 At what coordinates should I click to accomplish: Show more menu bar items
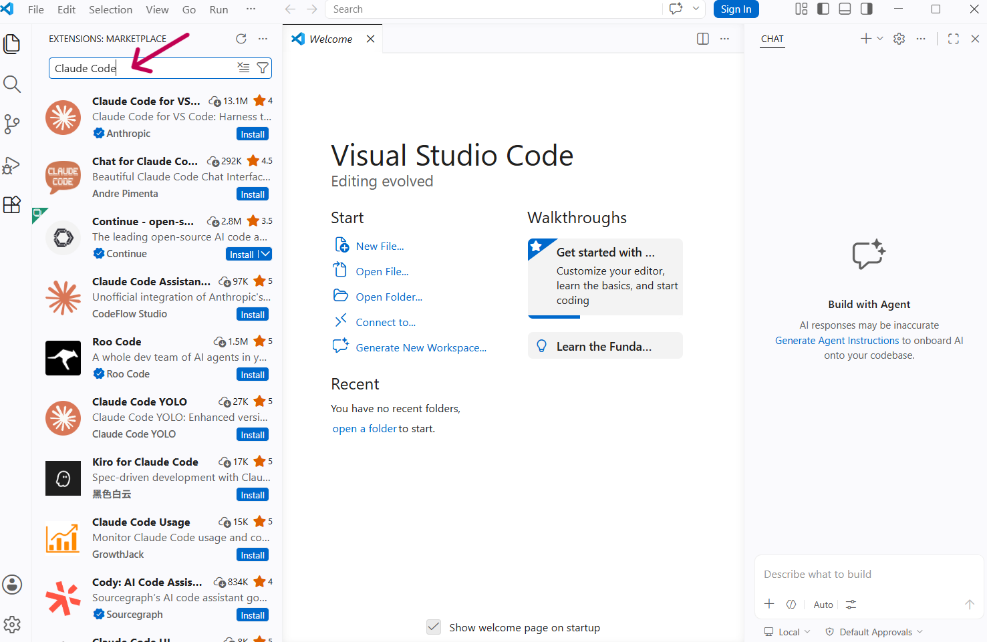[251, 9]
